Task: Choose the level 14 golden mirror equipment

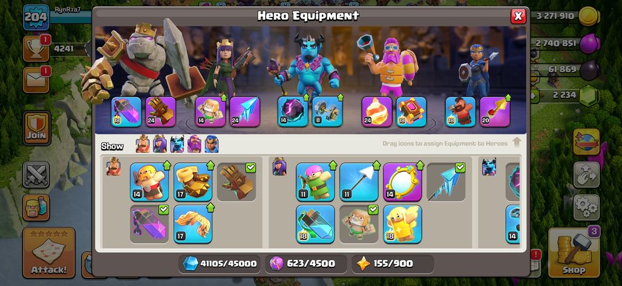Action: tap(402, 182)
